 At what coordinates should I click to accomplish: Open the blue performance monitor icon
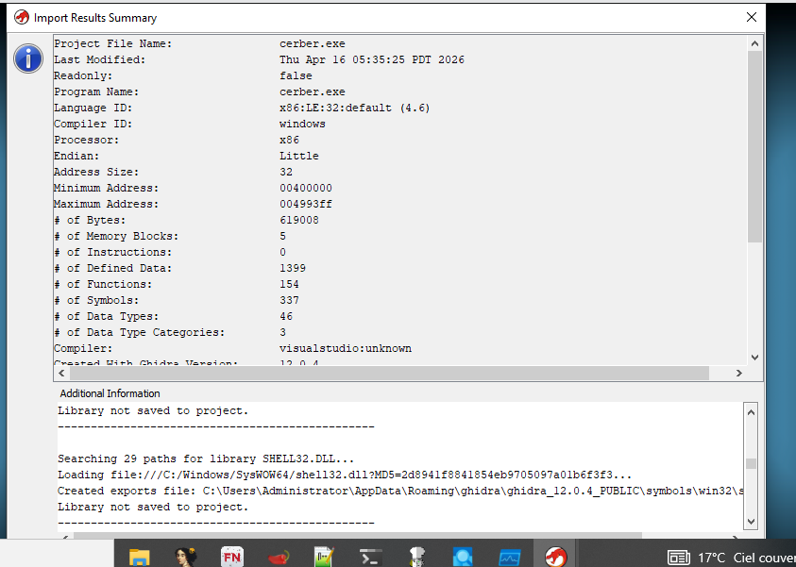509,558
